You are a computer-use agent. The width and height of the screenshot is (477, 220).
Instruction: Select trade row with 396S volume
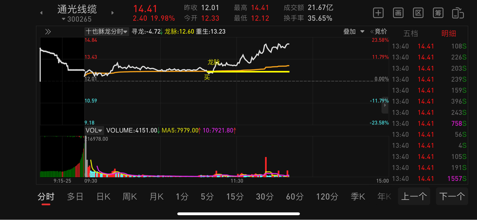[429, 102]
